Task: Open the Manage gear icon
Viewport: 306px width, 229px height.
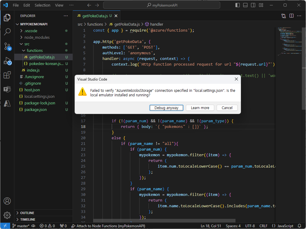Action: pos(7,215)
